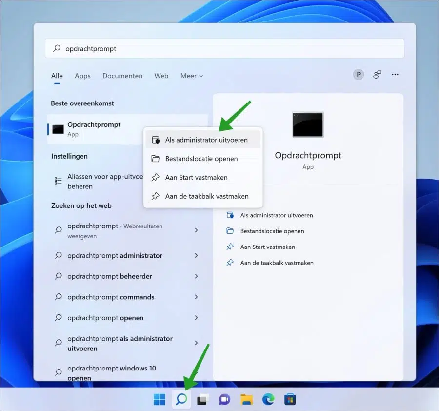Expand arrow for 'opdrachtprompt commands'
The height and width of the screenshot is (411, 439).
tap(196, 297)
